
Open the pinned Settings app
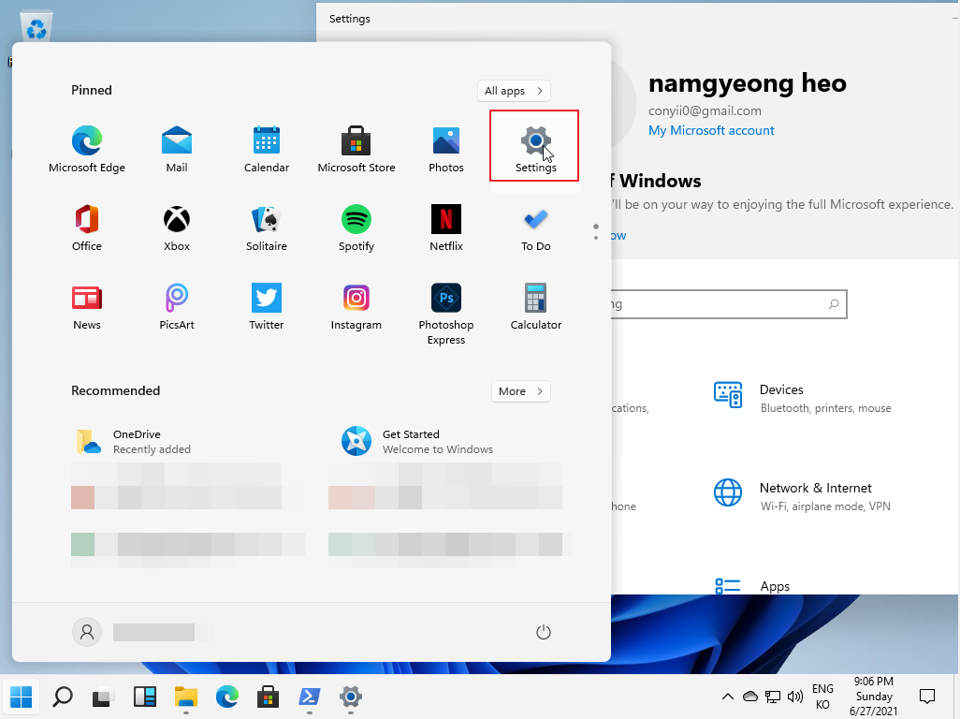(536, 149)
